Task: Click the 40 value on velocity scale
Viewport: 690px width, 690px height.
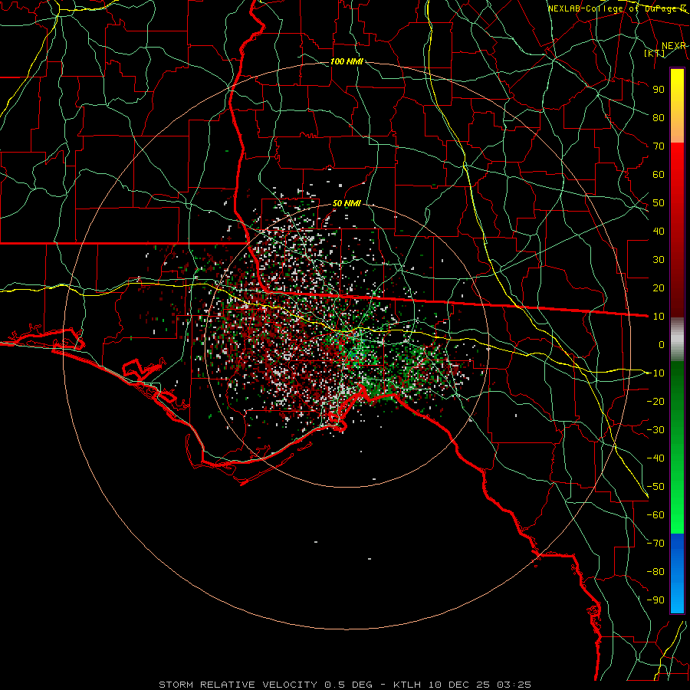Action: coord(659,231)
